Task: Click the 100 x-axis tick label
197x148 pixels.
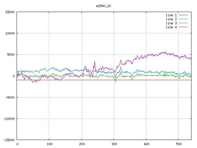Action: coord(49,144)
